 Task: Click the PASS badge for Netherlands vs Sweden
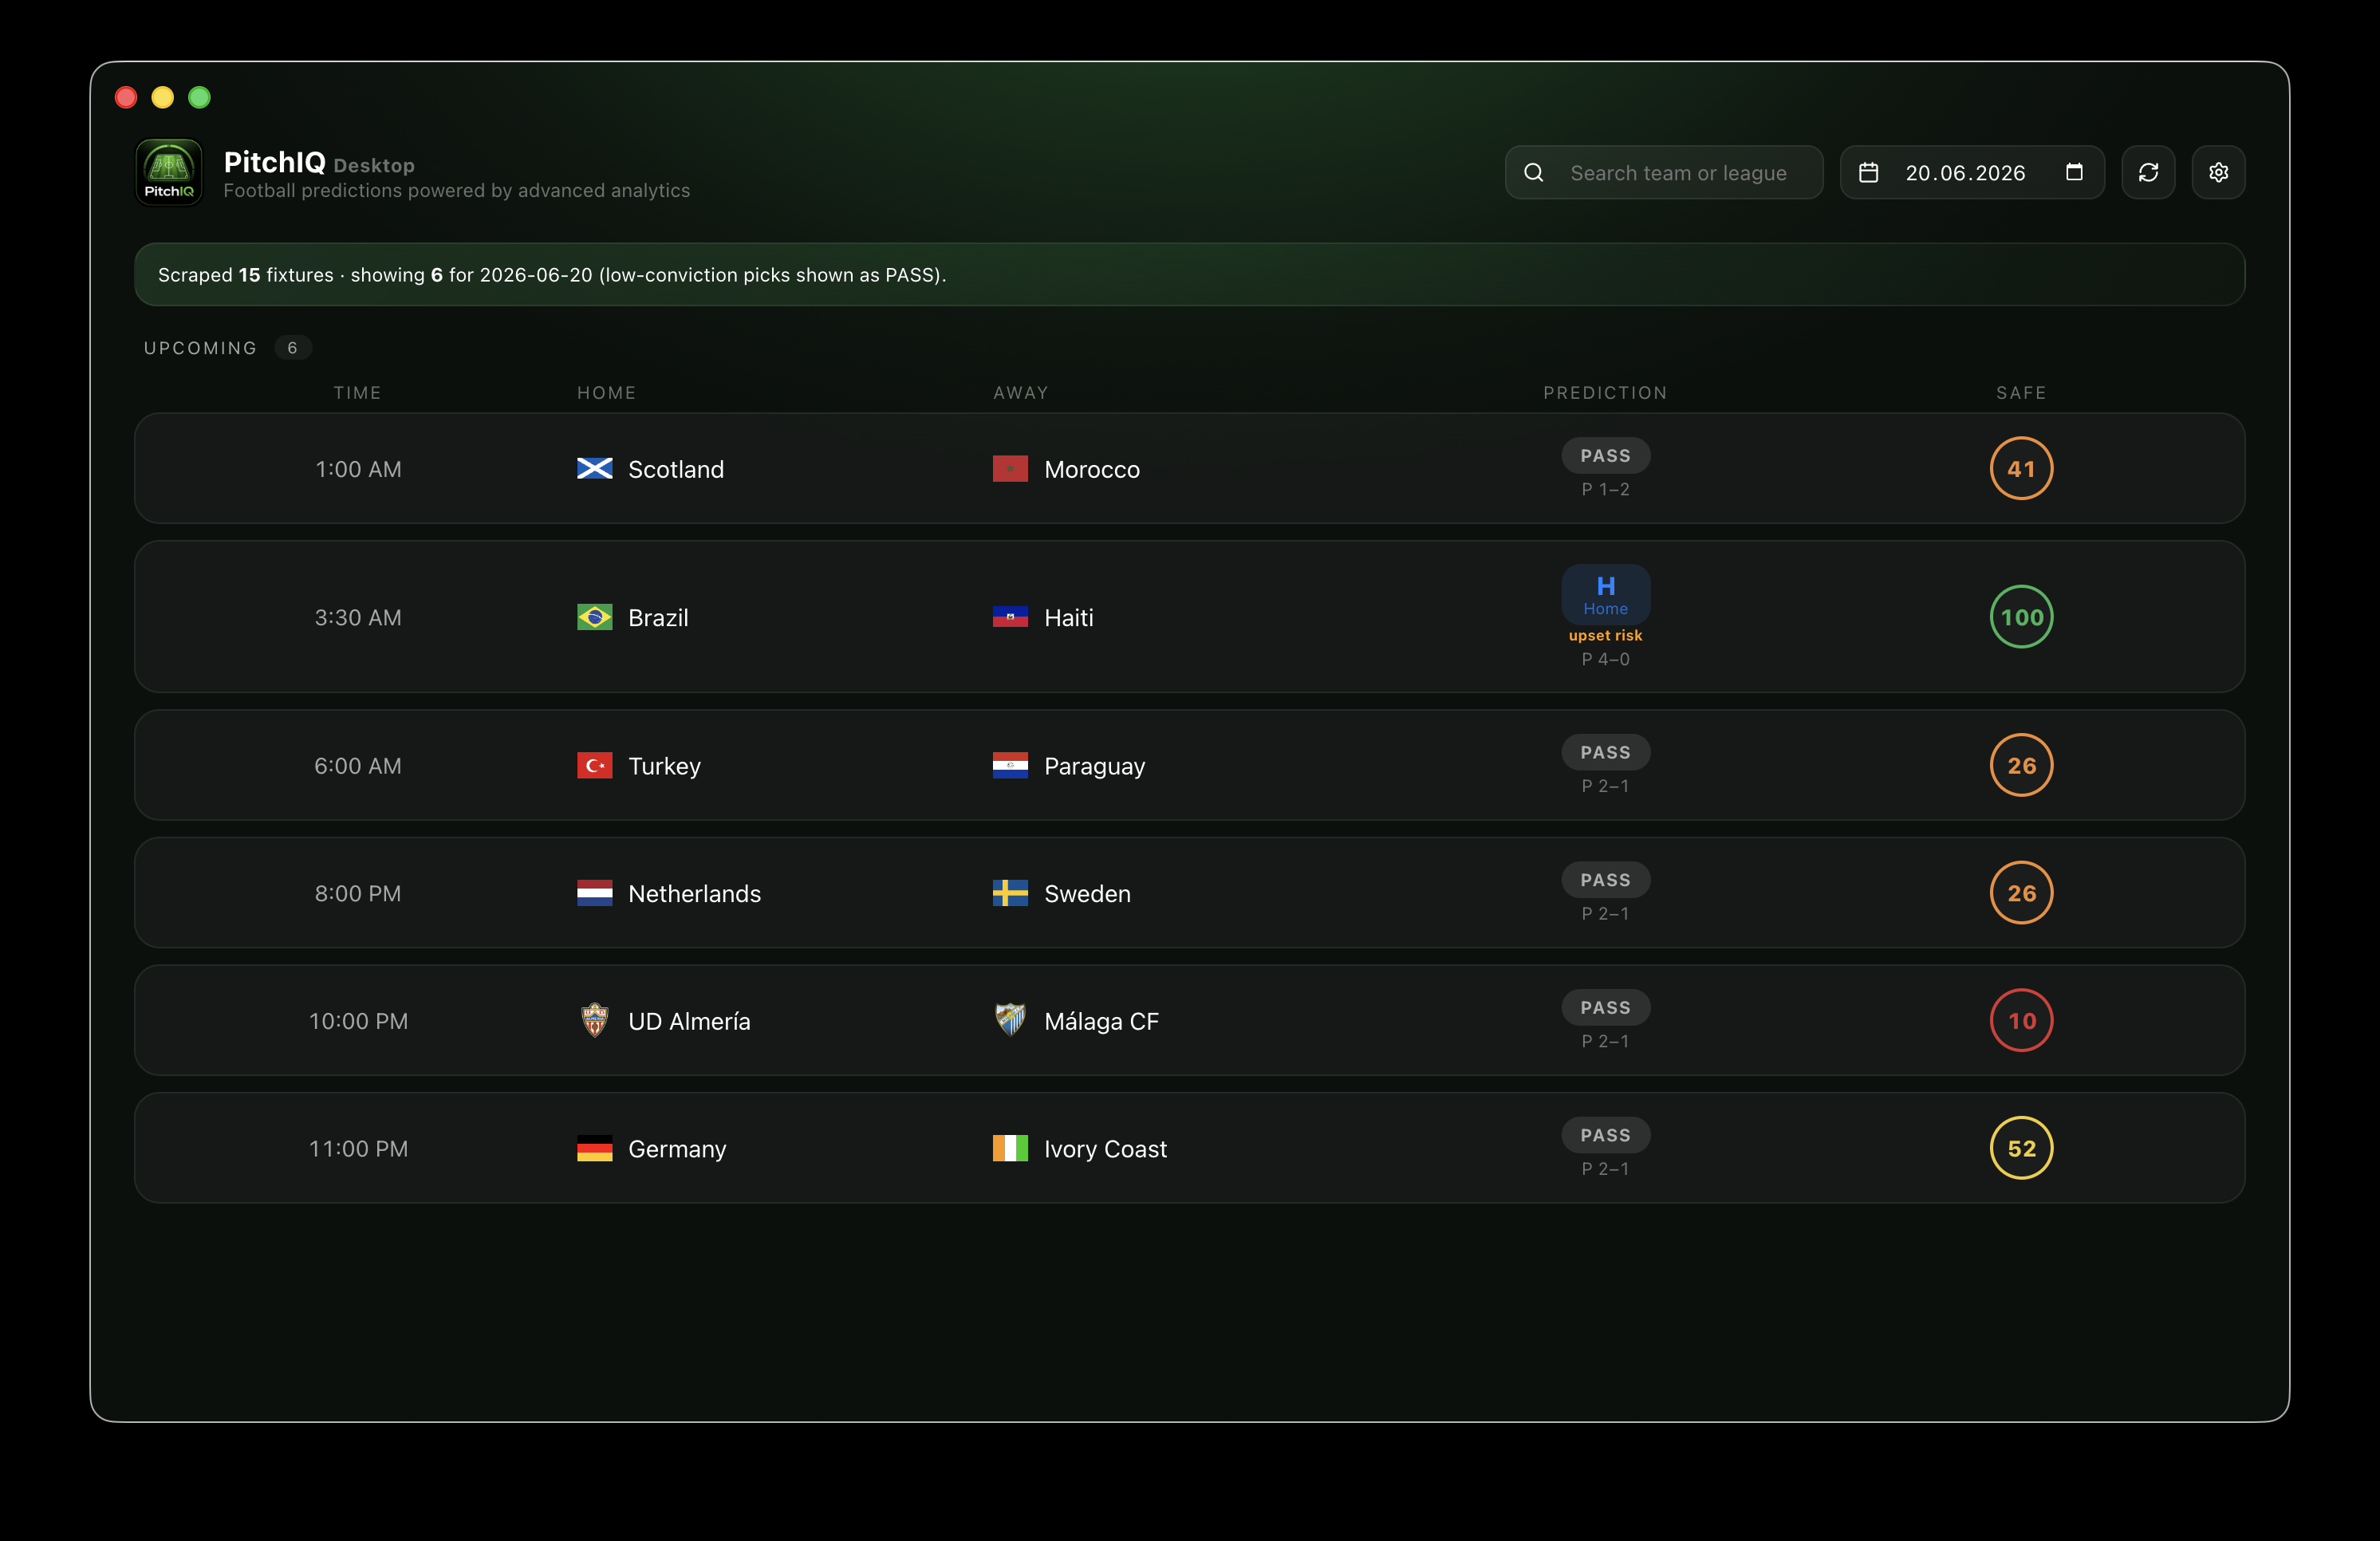coord(1605,880)
